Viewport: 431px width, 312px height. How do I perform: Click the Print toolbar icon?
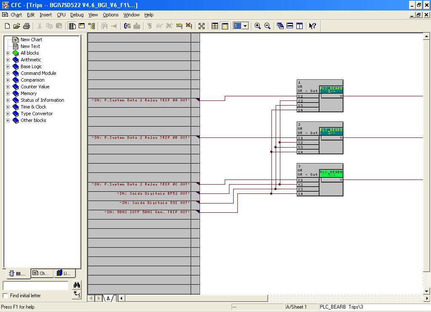[27, 26]
